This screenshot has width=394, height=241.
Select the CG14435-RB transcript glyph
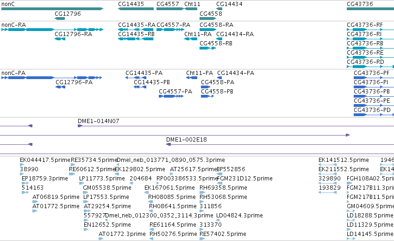coord(136,39)
